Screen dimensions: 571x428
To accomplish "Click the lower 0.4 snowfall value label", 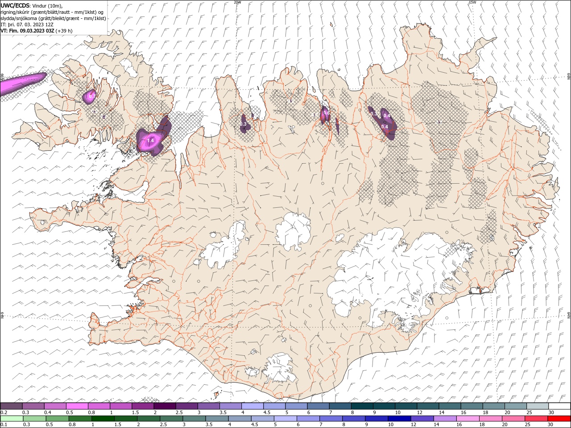I will pos(385,127).
